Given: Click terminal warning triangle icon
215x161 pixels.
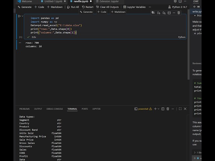Looking at the screenshot, I should [150, 109].
